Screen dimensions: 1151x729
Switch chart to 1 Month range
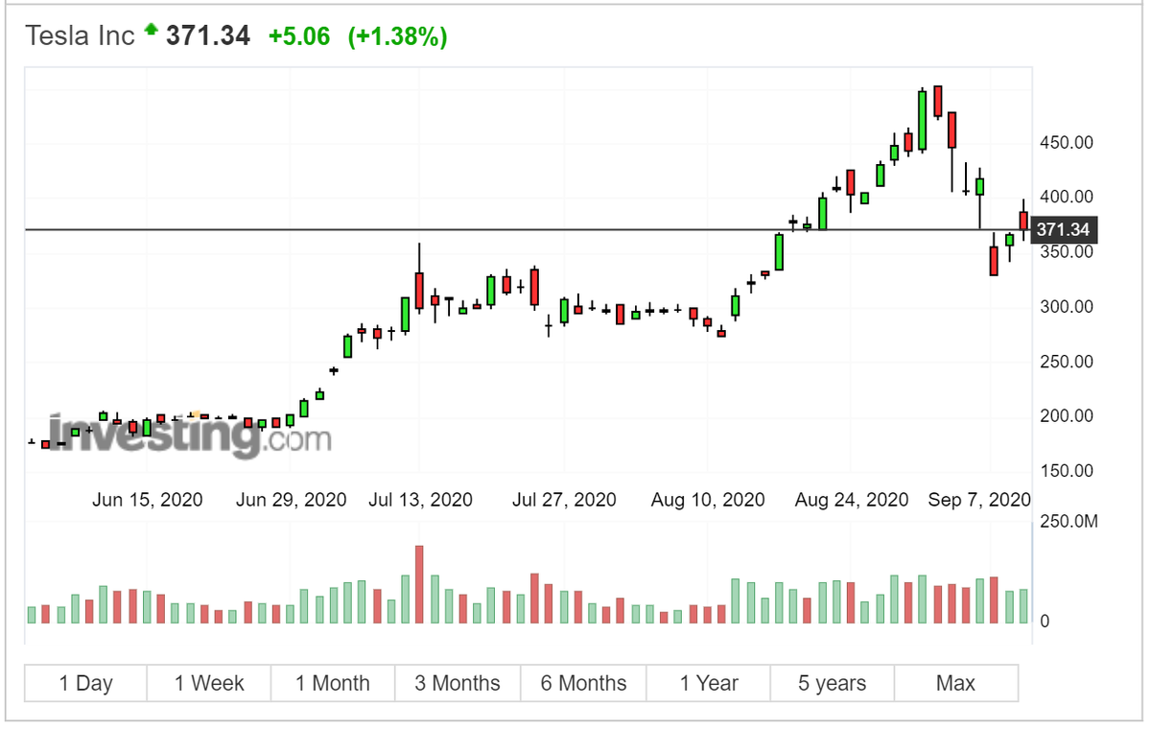(333, 683)
